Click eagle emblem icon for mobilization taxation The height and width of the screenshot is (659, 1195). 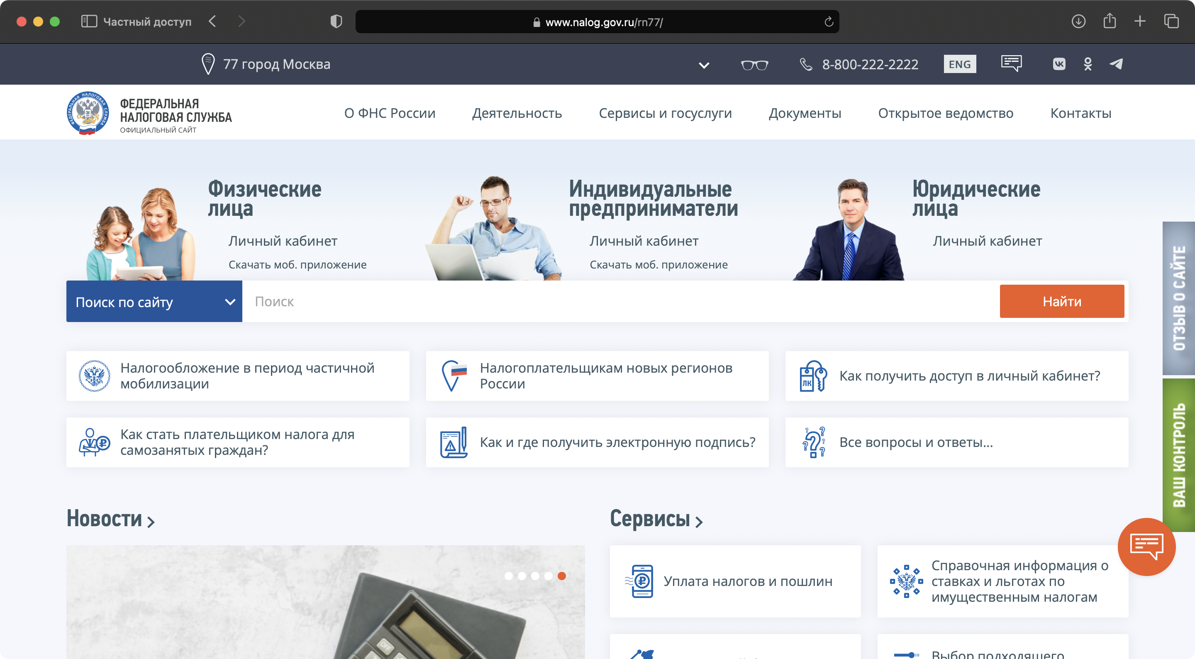pos(94,376)
